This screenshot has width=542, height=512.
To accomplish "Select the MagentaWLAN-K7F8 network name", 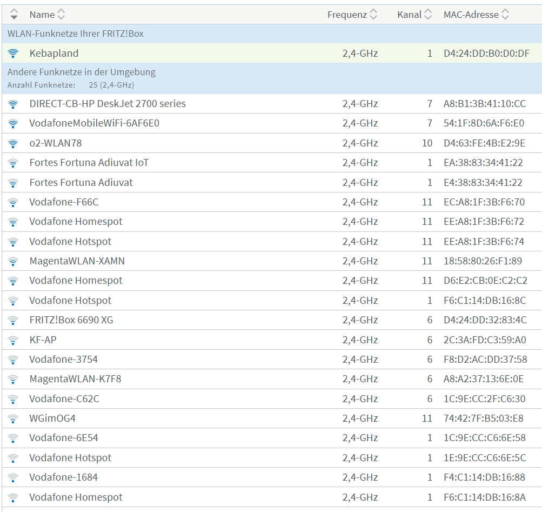I will click(75, 379).
